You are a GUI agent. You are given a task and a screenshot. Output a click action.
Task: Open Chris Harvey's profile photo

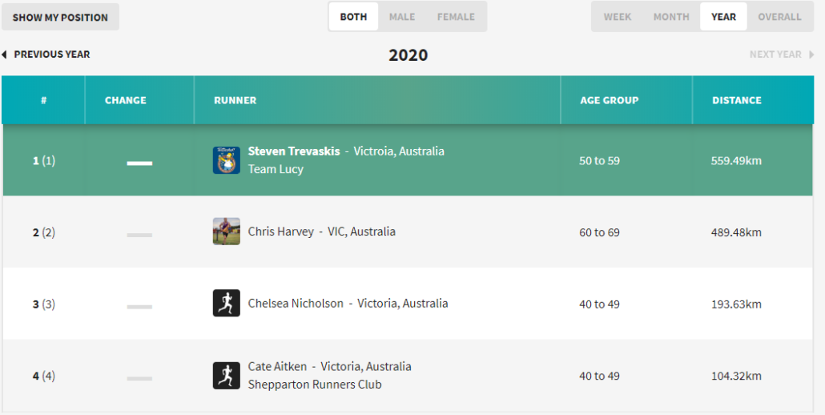click(226, 232)
